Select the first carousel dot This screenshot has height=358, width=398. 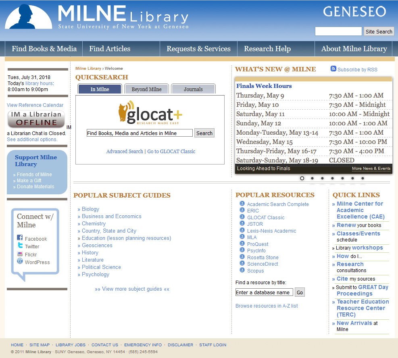(302, 178)
